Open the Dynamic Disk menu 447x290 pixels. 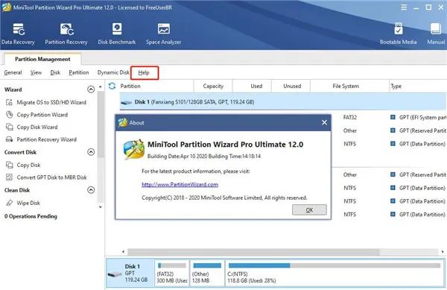click(x=113, y=72)
